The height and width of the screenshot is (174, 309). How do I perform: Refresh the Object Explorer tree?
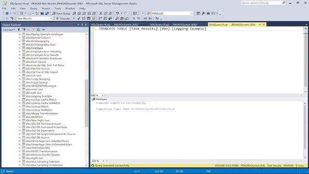point(39,30)
